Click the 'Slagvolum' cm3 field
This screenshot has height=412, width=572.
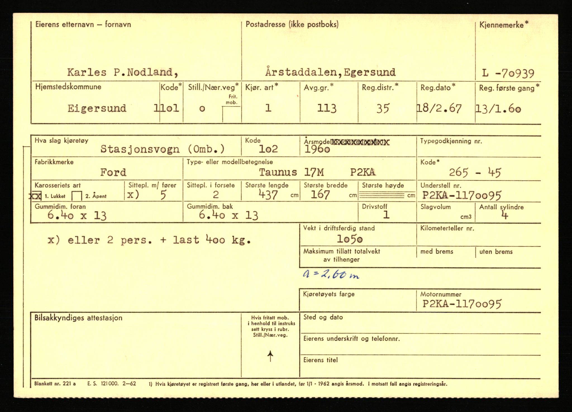pyautogui.click(x=446, y=212)
